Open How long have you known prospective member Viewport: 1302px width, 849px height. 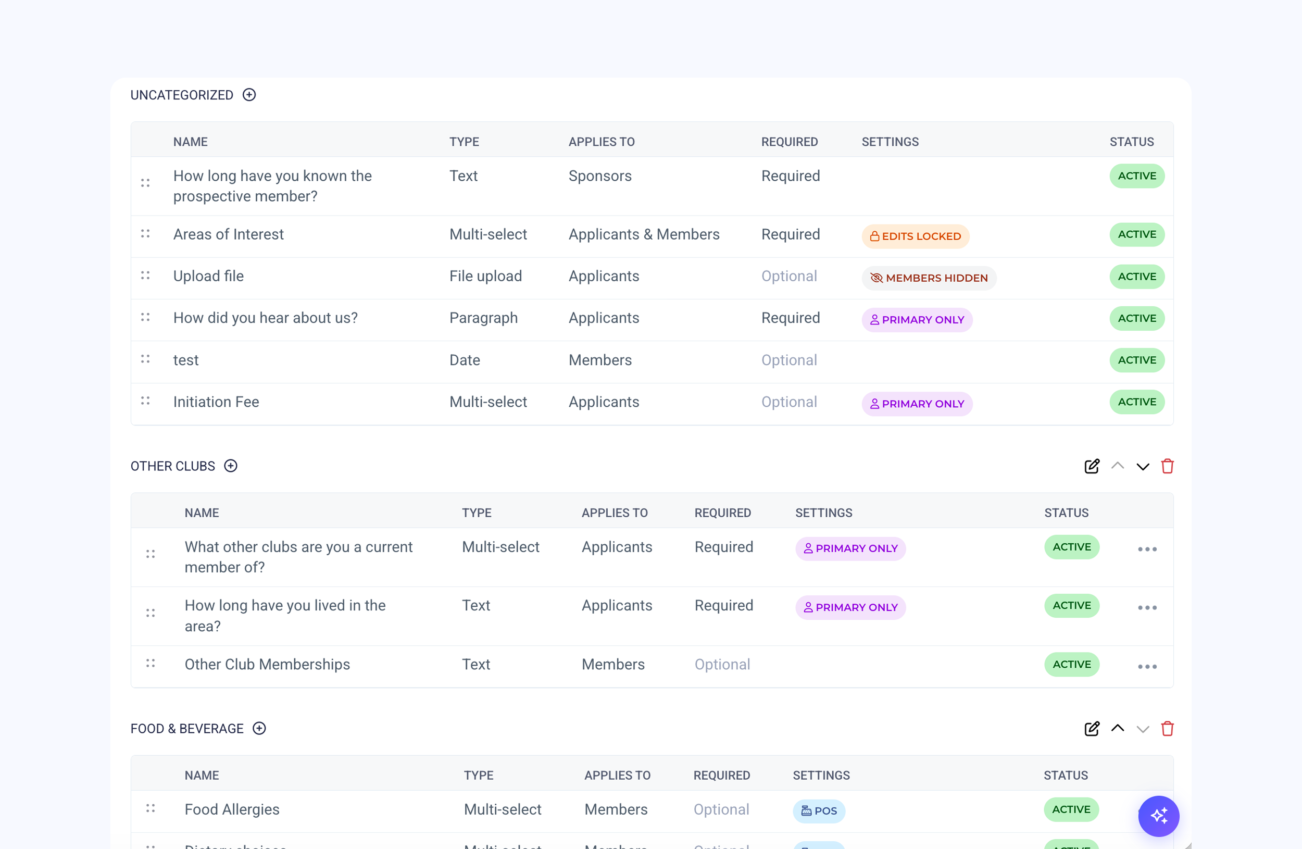(272, 186)
